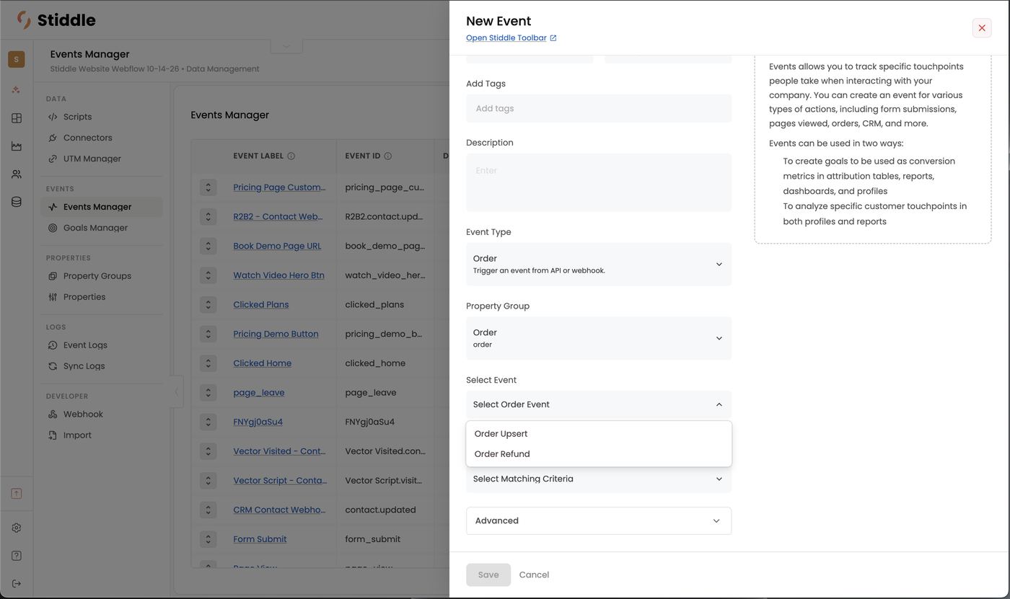Click the Add tags input field
The image size is (1010, 599).
tap(599, 108)
